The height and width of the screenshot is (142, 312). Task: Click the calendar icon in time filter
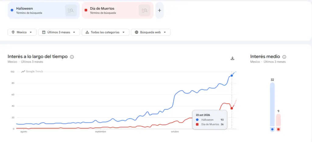coord(44,32)
